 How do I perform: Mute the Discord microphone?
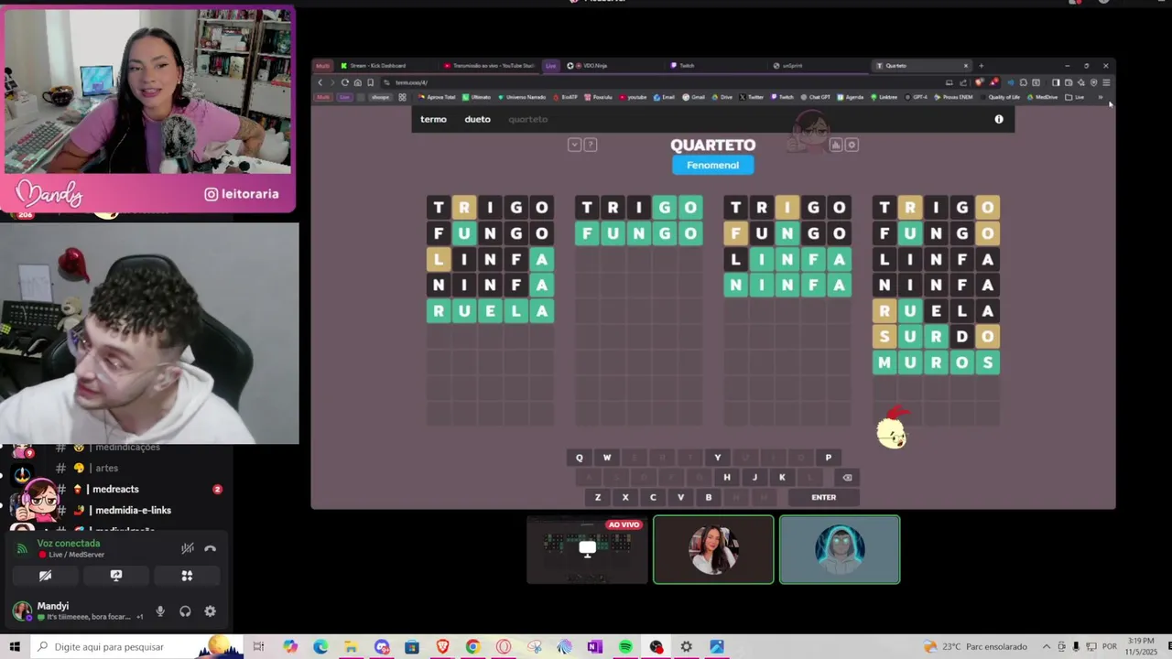(x=160, y=611)
